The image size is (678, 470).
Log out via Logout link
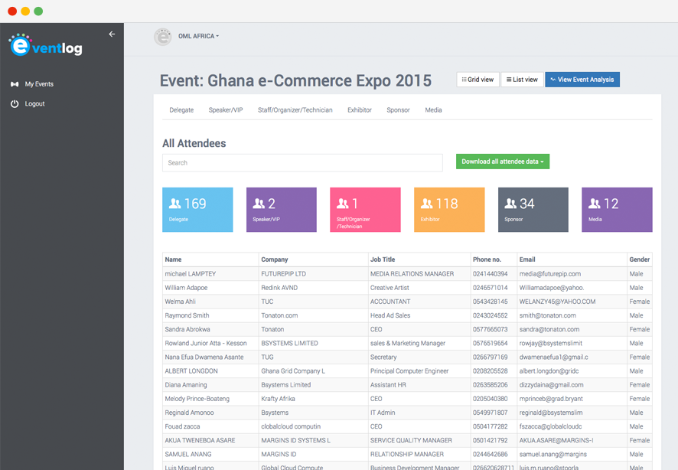34,104
